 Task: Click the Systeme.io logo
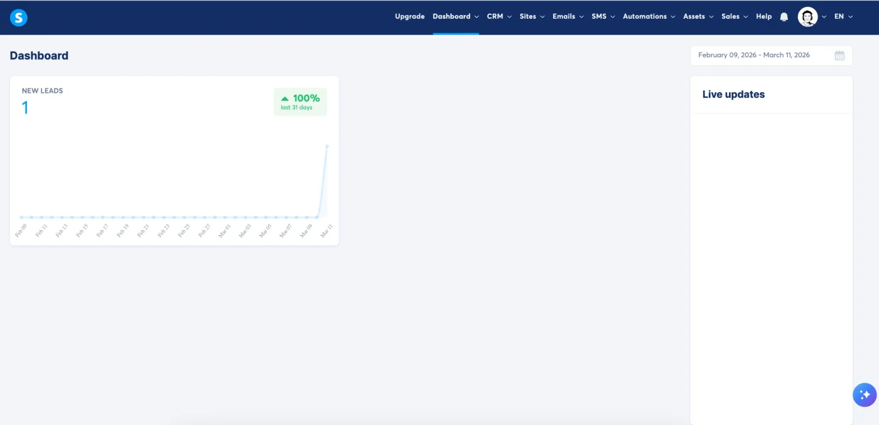pos(18,17)
